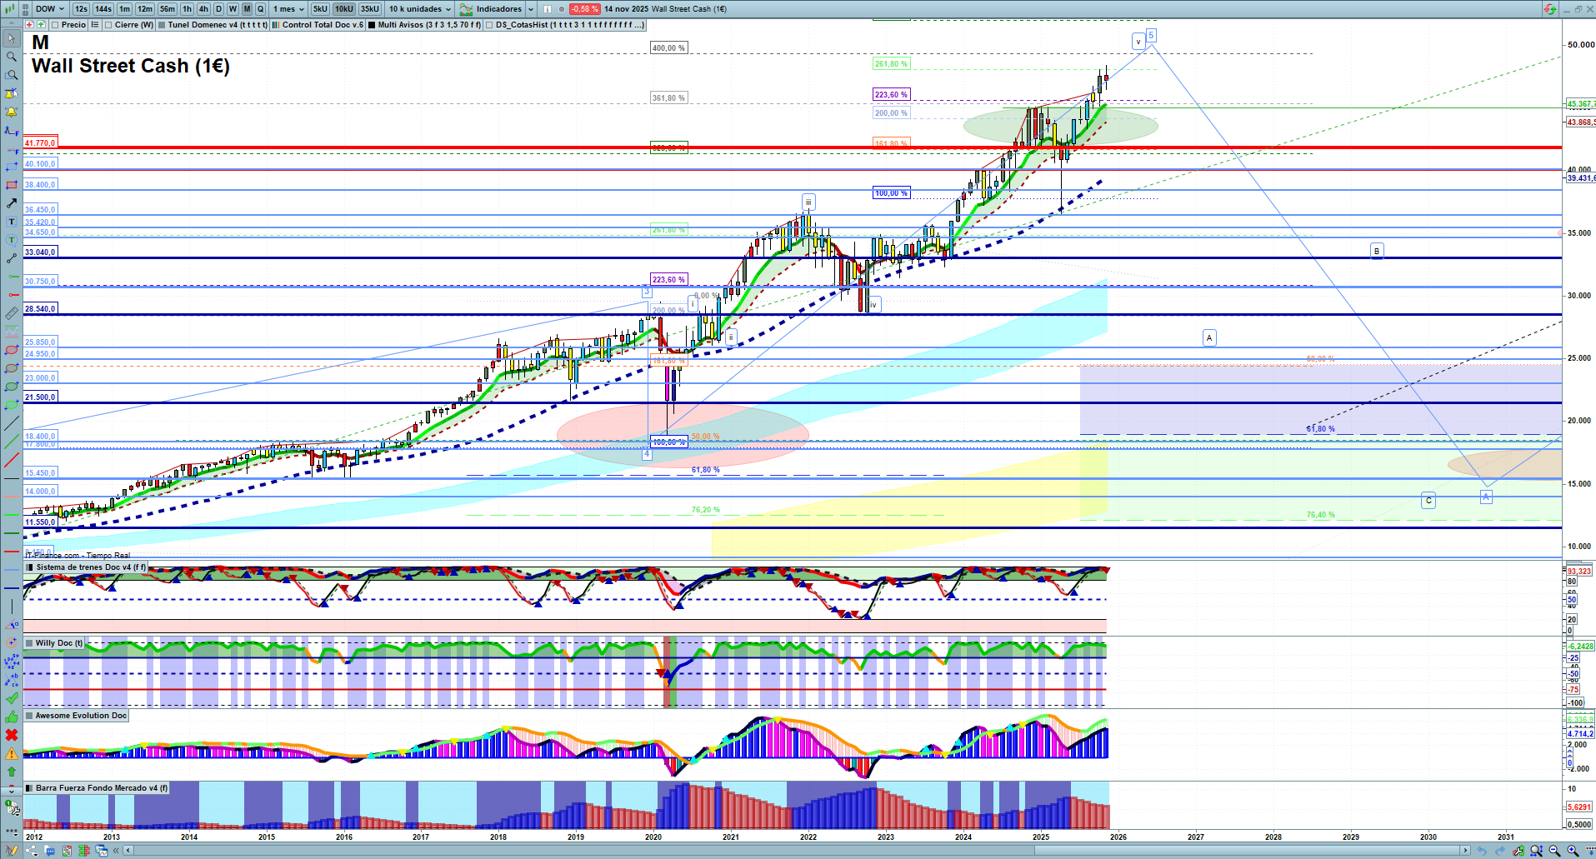Select the green thumbs-up marker icon
The width and height of the screenshot is (1596, 859).
[11, 717]
